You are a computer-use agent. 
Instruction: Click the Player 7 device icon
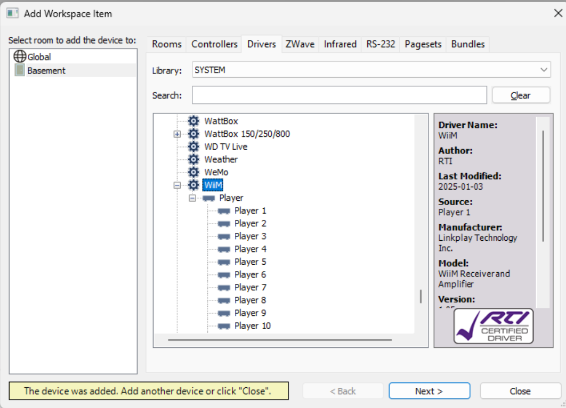224,288
